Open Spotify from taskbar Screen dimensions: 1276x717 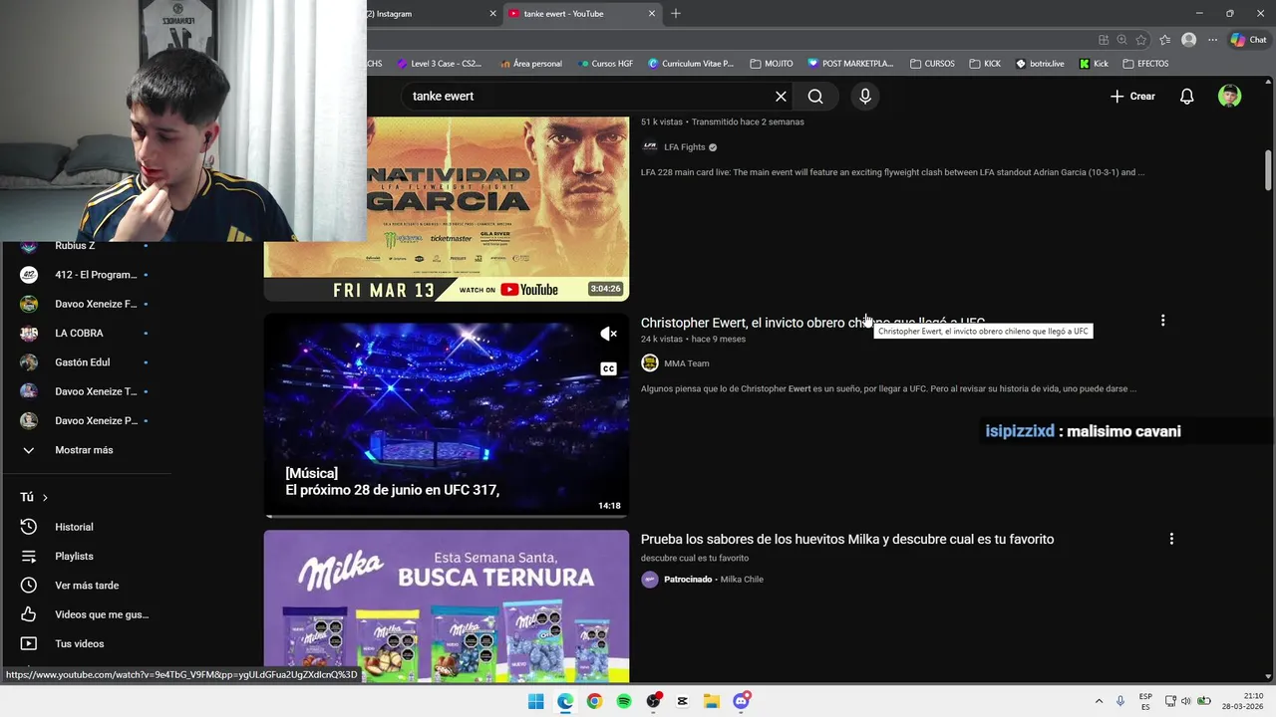coord(624,701)
